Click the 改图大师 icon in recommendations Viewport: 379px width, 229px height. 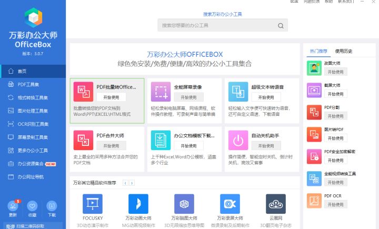pyautogui.click(x=314, y=68)
